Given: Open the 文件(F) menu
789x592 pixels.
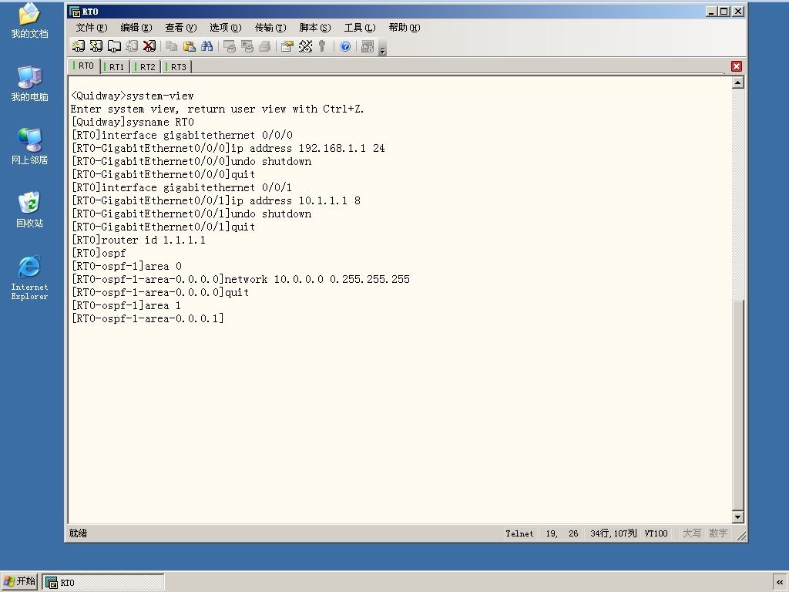Looking at the screenshot, I should (x=92, y=27).
